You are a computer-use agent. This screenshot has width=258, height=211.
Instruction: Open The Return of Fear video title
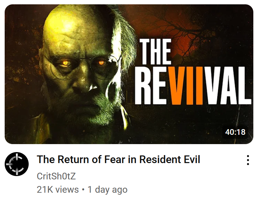118,159
